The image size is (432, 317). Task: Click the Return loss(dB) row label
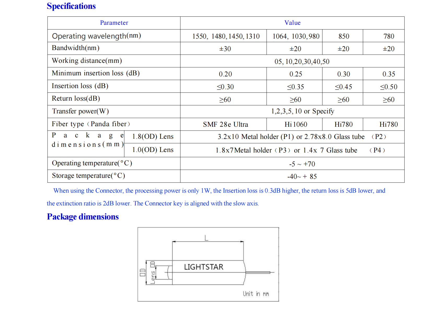[76, 99]
